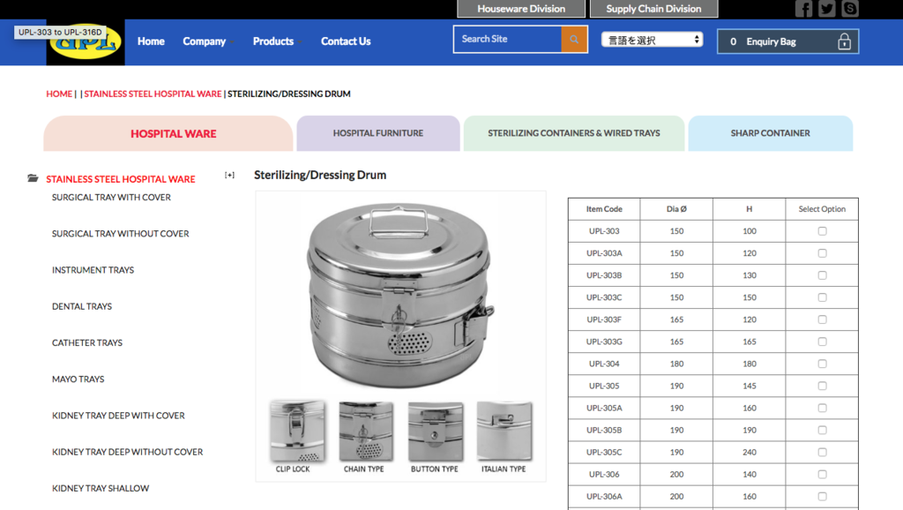View the Italian Type thumbnail
The image size is (903, 510).
(x=504, y=431)
